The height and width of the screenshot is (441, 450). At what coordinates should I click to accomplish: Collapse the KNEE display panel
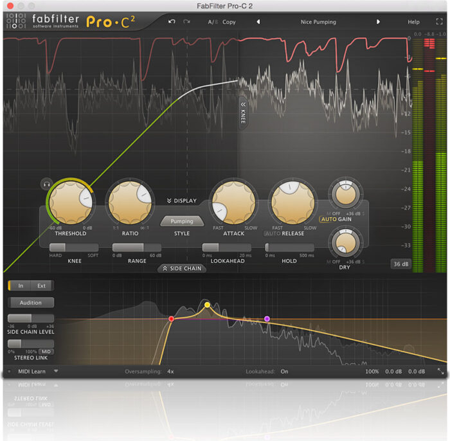[x=243, y=113]
